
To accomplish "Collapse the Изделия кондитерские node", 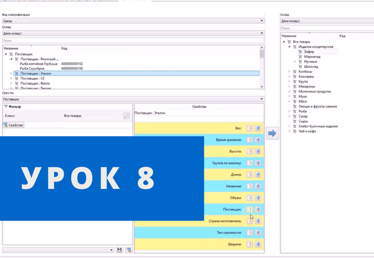I will [x=289, y=47].
